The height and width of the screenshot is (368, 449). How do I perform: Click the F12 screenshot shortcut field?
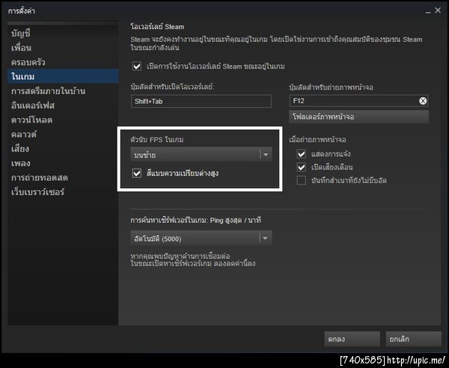pos(358,101)
